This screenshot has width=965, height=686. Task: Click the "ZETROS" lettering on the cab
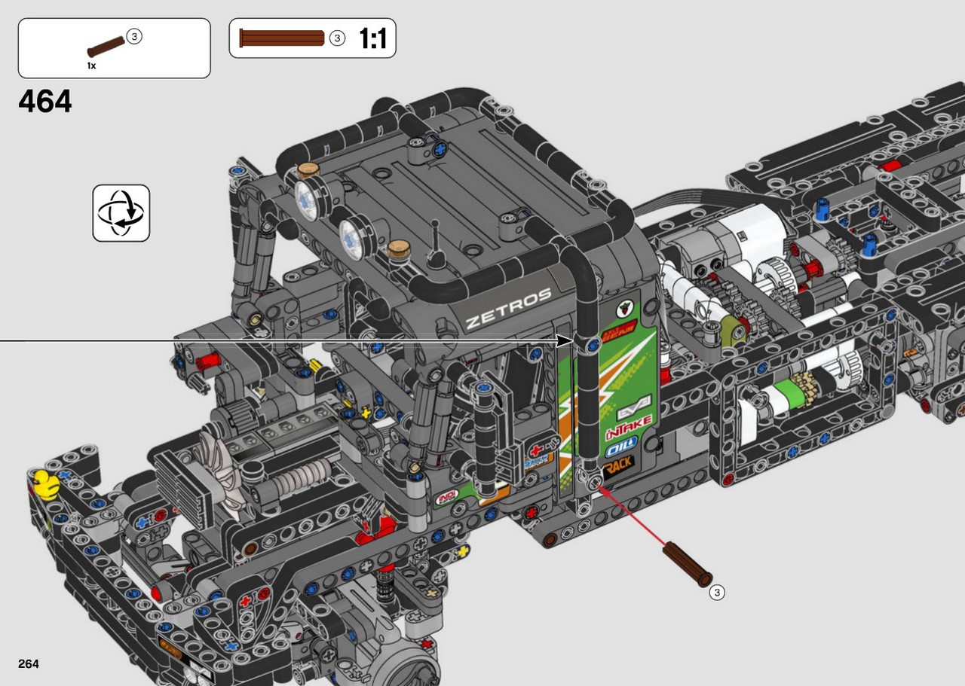pos(508,308)
